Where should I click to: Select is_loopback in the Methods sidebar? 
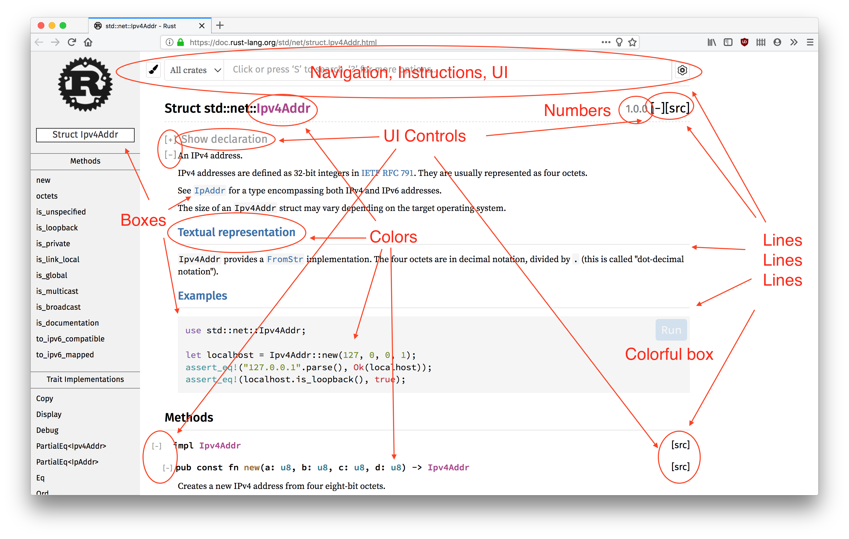coord(57,228)
